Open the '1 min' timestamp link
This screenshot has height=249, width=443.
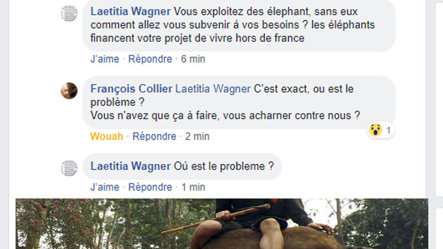tap(193, 187)
